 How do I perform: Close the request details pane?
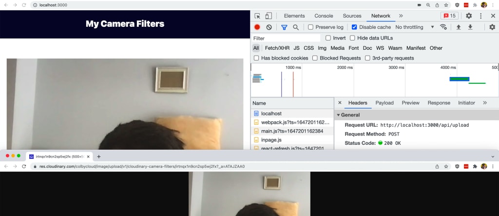[x=340, y=102]
